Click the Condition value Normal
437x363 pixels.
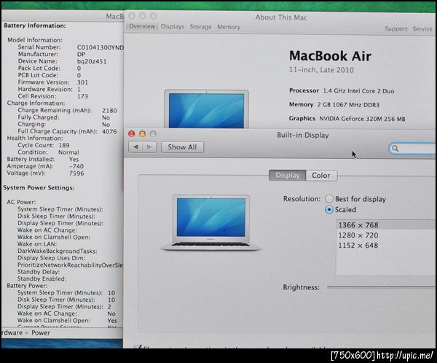click(68, 152)
